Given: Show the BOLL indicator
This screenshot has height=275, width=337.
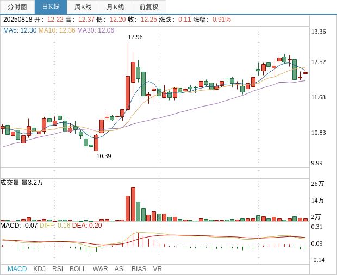Looking at the screenshot, I should click(x=78, y=269).
